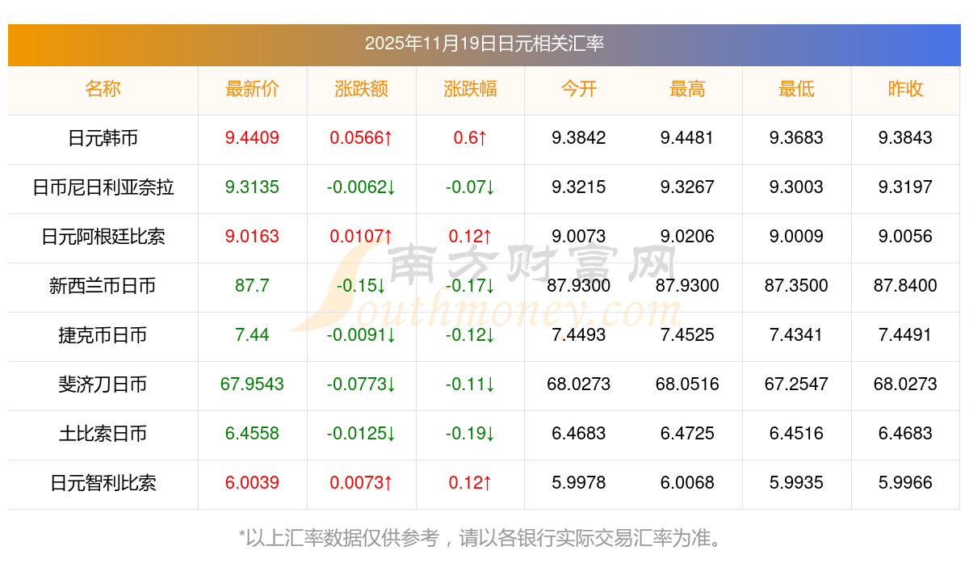Click low value 87.3500
Viewport: 969px width, 563px height.
(x=796, y=286)
